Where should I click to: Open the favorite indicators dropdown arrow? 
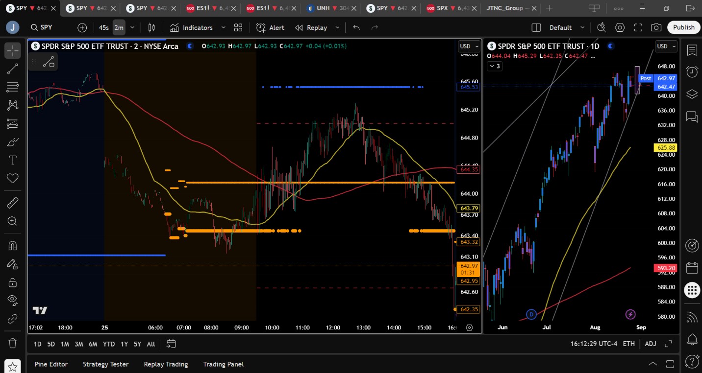point(224,27)
